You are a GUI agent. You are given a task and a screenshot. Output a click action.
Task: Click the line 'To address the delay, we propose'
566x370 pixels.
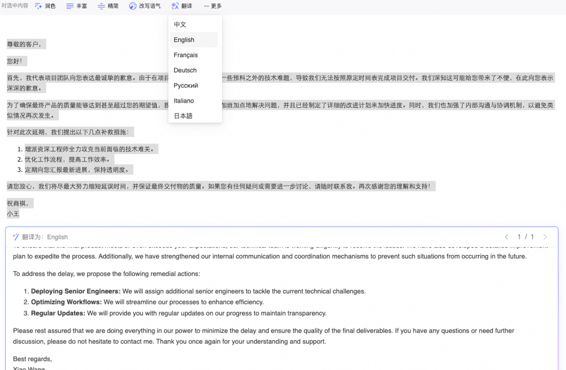[106, 274]
